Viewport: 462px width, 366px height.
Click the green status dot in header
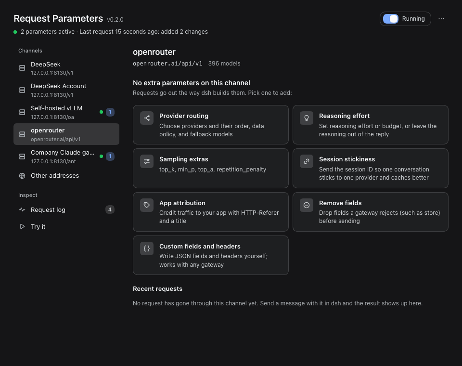(15, 32)
